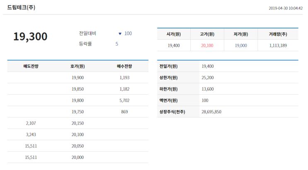Click the face value 100 in table
The image size is (308, 170).
point(205,101)
